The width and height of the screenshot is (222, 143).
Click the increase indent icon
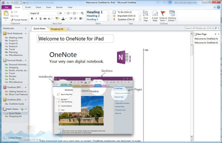click(75, 18)
